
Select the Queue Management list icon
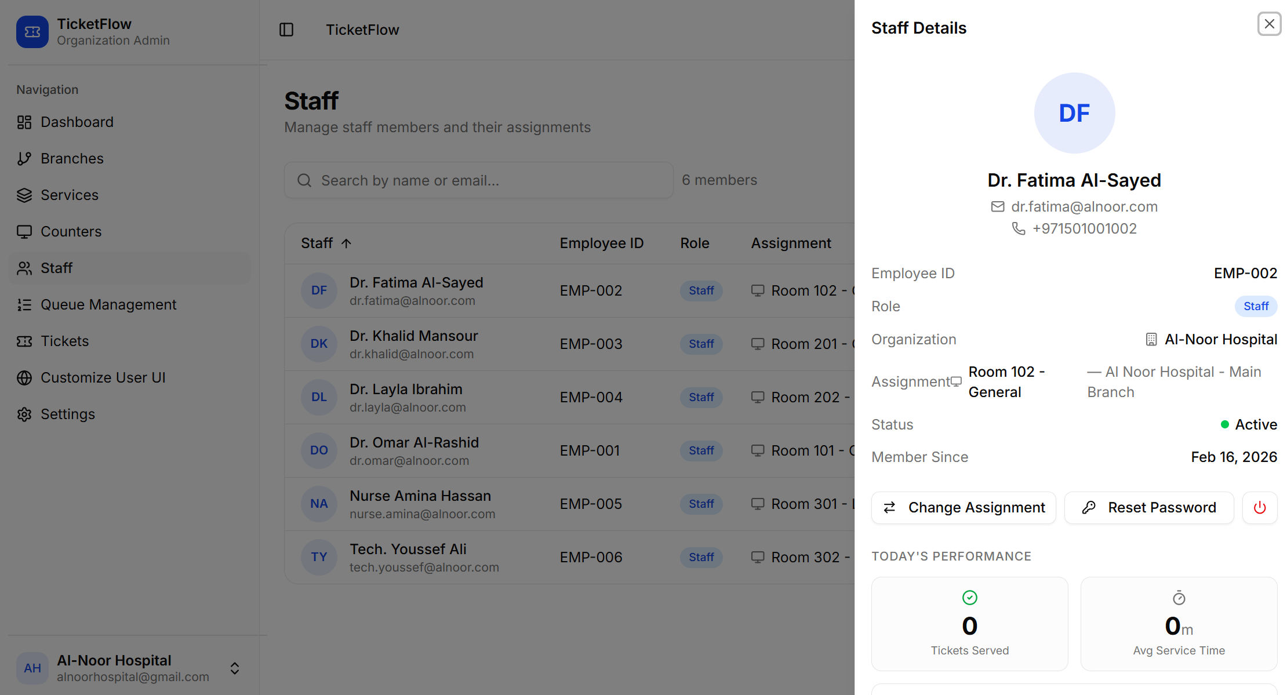24,304
